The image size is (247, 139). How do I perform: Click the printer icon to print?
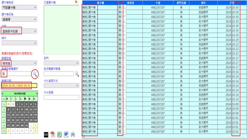73,134
